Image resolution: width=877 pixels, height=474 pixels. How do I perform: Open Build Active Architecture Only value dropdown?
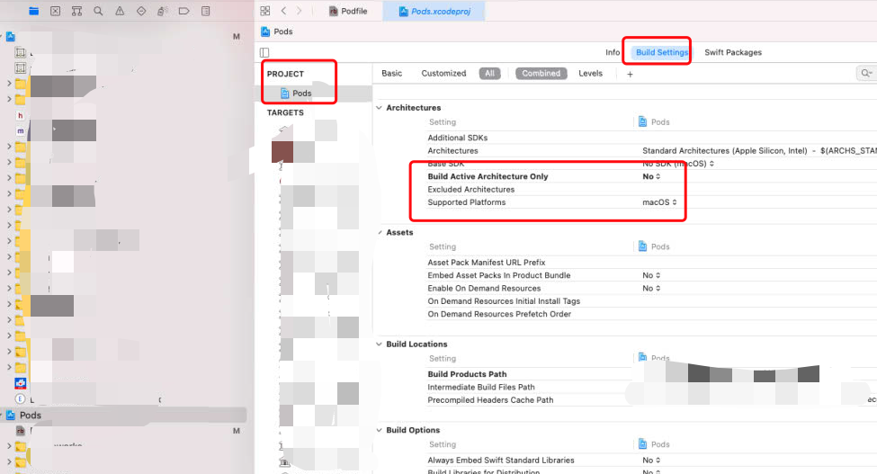pyautogui.click(x=651, y=176)
